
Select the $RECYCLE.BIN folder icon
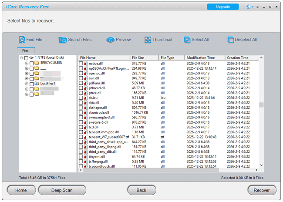37,63
